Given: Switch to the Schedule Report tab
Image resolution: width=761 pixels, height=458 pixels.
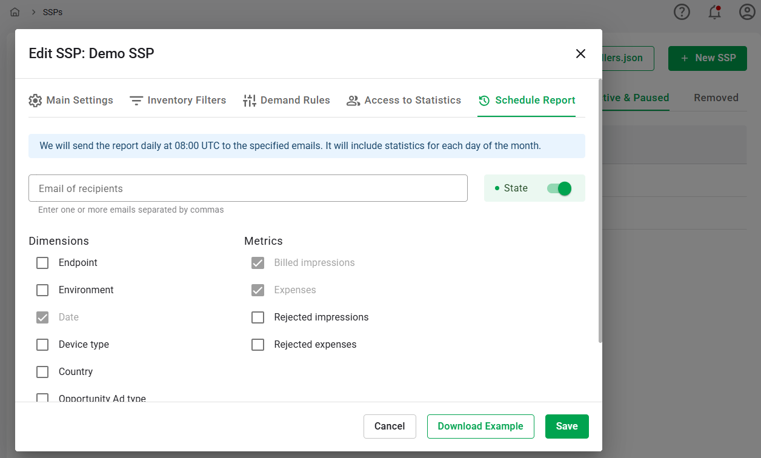Looking at the screenshot, I should tap(527, 101).
